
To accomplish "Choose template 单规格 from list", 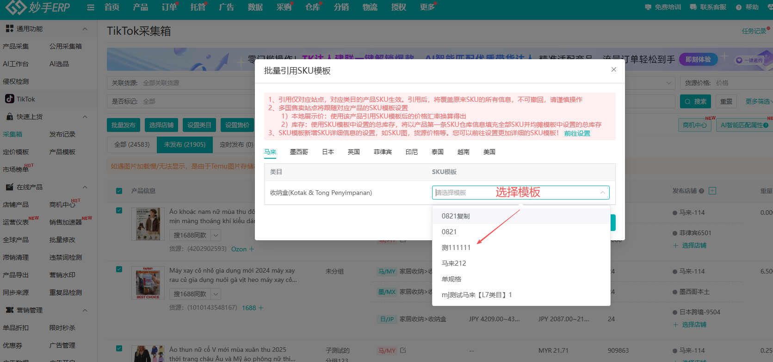I will coord(521,279).
